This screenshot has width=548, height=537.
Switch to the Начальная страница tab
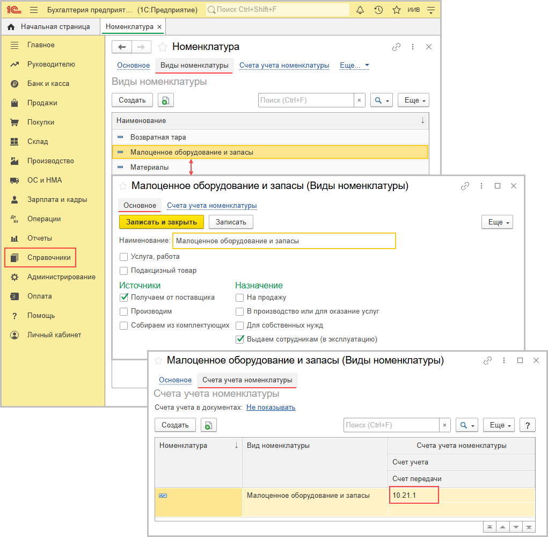tap(50, 26)
